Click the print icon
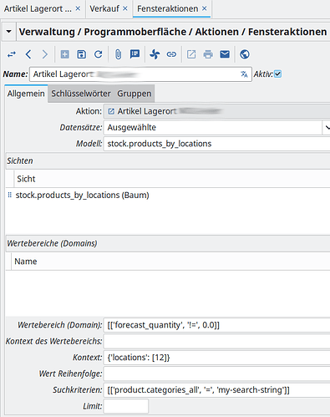The image size is (330, 417). click(x=208, y=54)
